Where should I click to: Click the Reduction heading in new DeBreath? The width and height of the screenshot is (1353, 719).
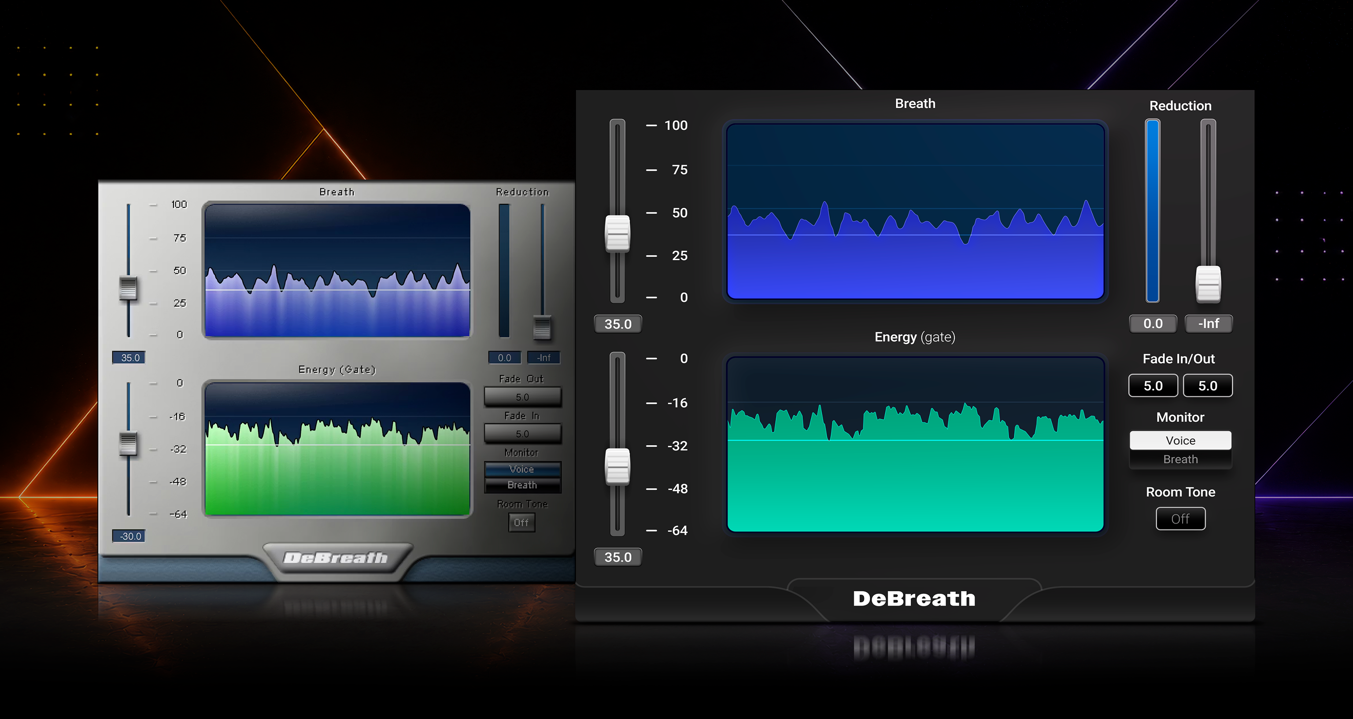coord(1180,106)
